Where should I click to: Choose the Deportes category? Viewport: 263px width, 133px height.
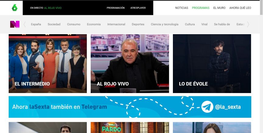point(138,24)
